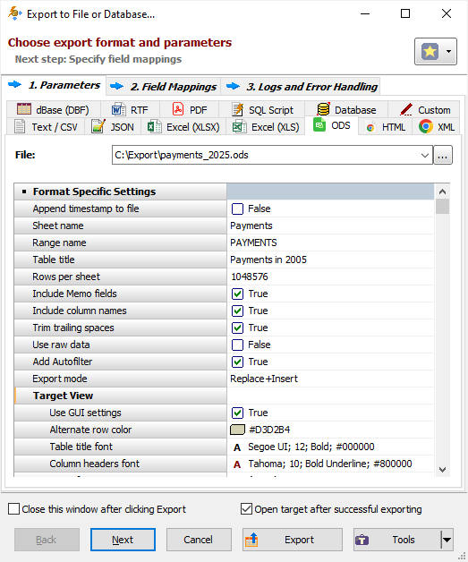
Task: Select the 1. Parameters tab
Action: [x=54, y=85]
